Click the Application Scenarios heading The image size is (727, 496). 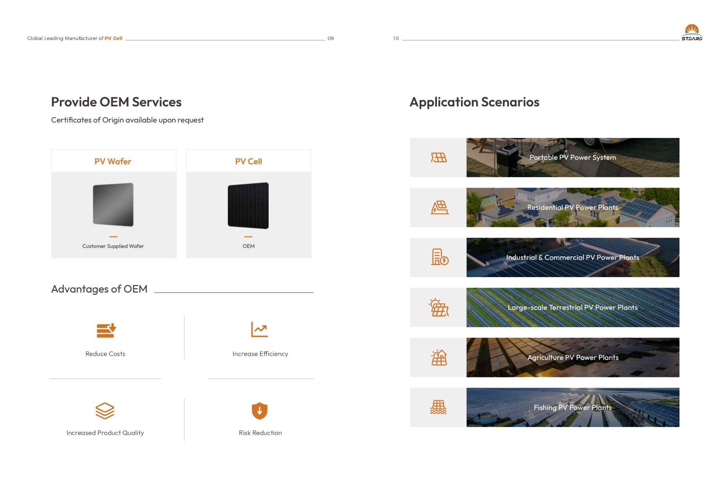pyautogui.click(x=474, y=102)
